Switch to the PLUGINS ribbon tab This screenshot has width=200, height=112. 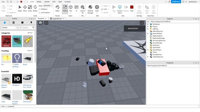tap(67, 2)
